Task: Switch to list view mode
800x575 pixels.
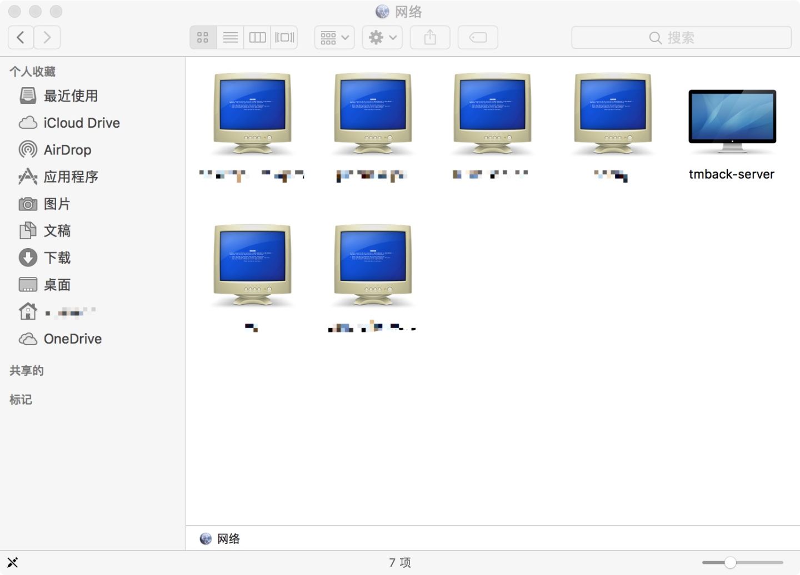Action: click(230, 37)
